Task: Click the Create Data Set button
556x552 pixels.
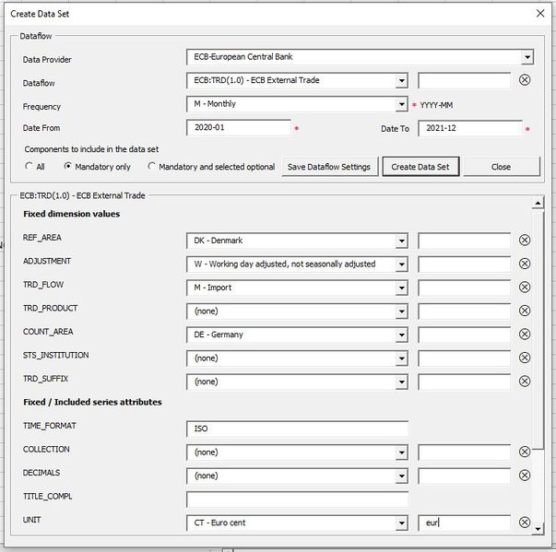Action: click(420, 167)
